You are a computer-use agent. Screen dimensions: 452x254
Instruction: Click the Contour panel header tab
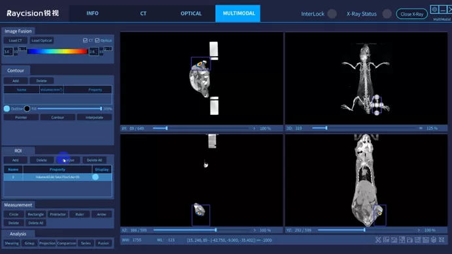tap(16, 71)
